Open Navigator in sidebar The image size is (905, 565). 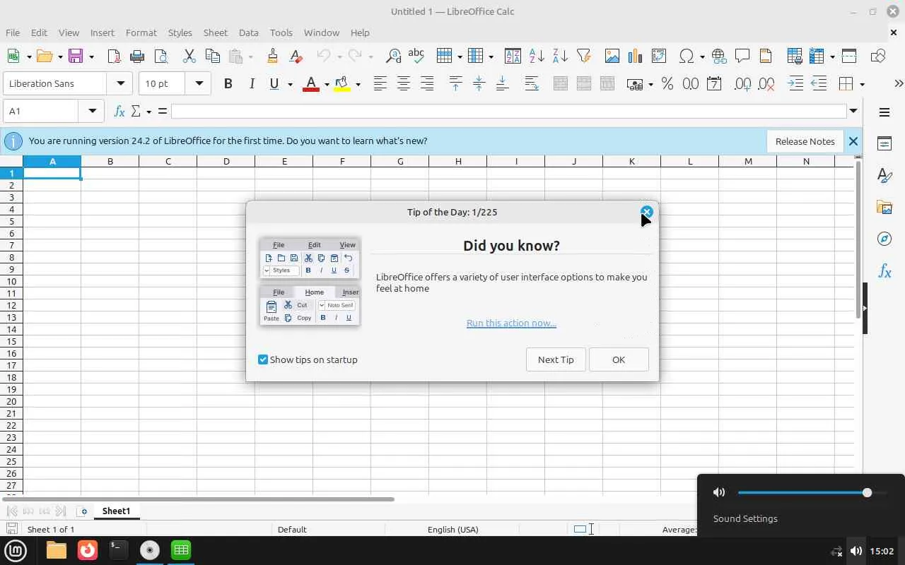point(884,239)
